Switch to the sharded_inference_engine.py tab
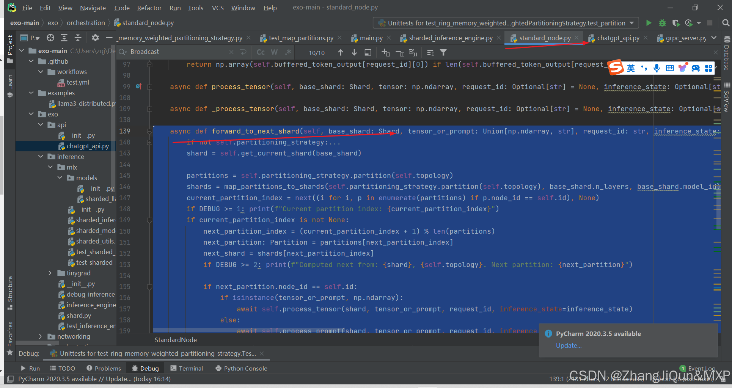This screenshot has width=732, height=388. [x=451, y=38]
